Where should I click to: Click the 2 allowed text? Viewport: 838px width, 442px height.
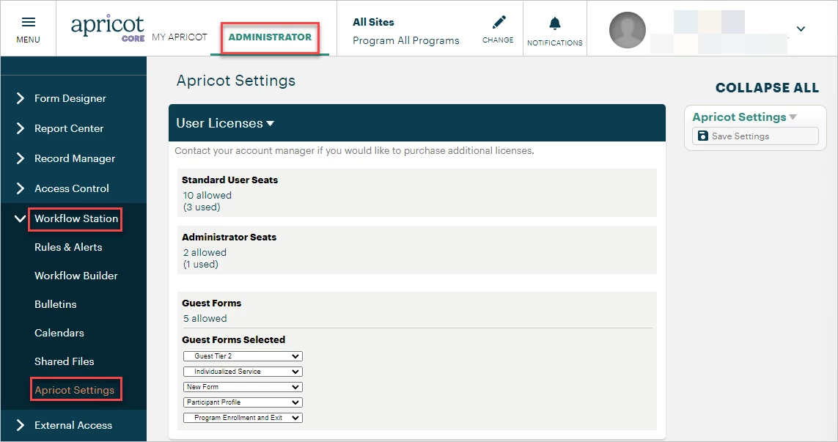point(205,252)
